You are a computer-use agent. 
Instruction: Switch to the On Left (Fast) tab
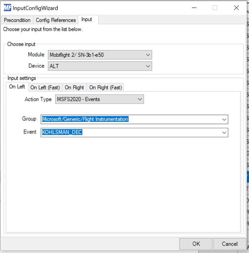click(x=45, y=87)
